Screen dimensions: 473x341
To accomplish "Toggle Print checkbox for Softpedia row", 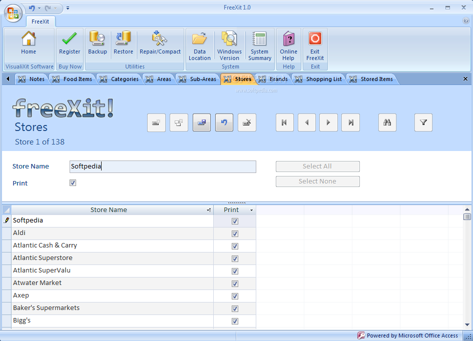I will point(235,221).
